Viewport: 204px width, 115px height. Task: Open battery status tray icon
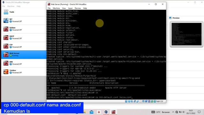point(180,112)
